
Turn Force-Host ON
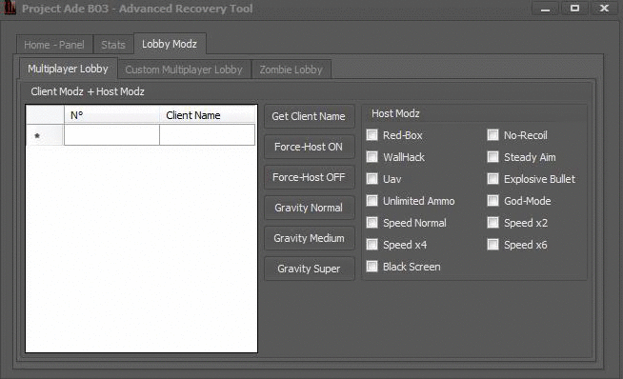(309, 147)
